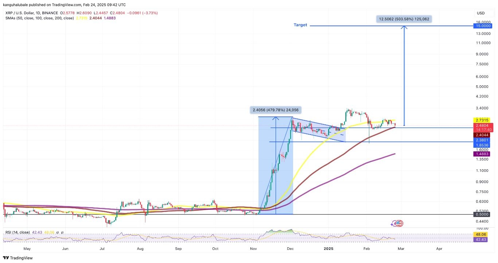The image size is (498, 263).
Task: Click the blue 2.3801 price axis tag
Action: click(x=482, y=140)
